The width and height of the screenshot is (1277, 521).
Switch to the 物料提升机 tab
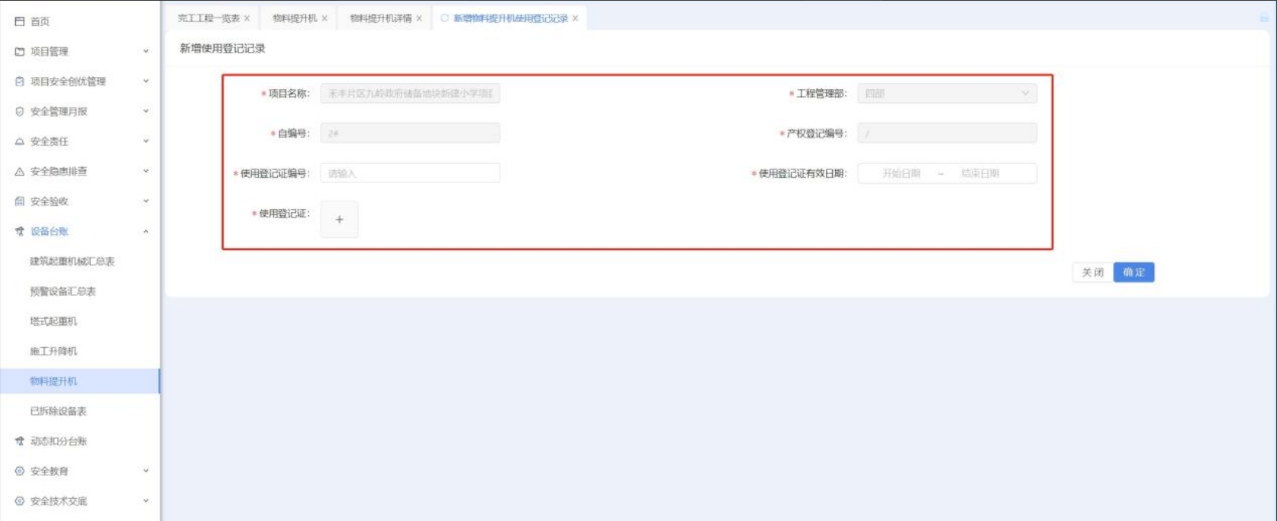click(x=295, y=18)
